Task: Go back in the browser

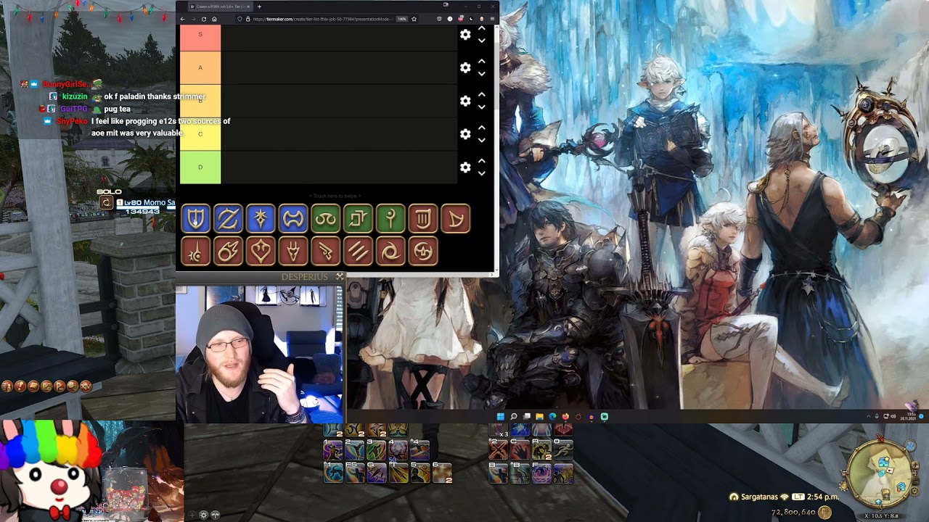Action: pyautogui.click(x=183, y=19)
